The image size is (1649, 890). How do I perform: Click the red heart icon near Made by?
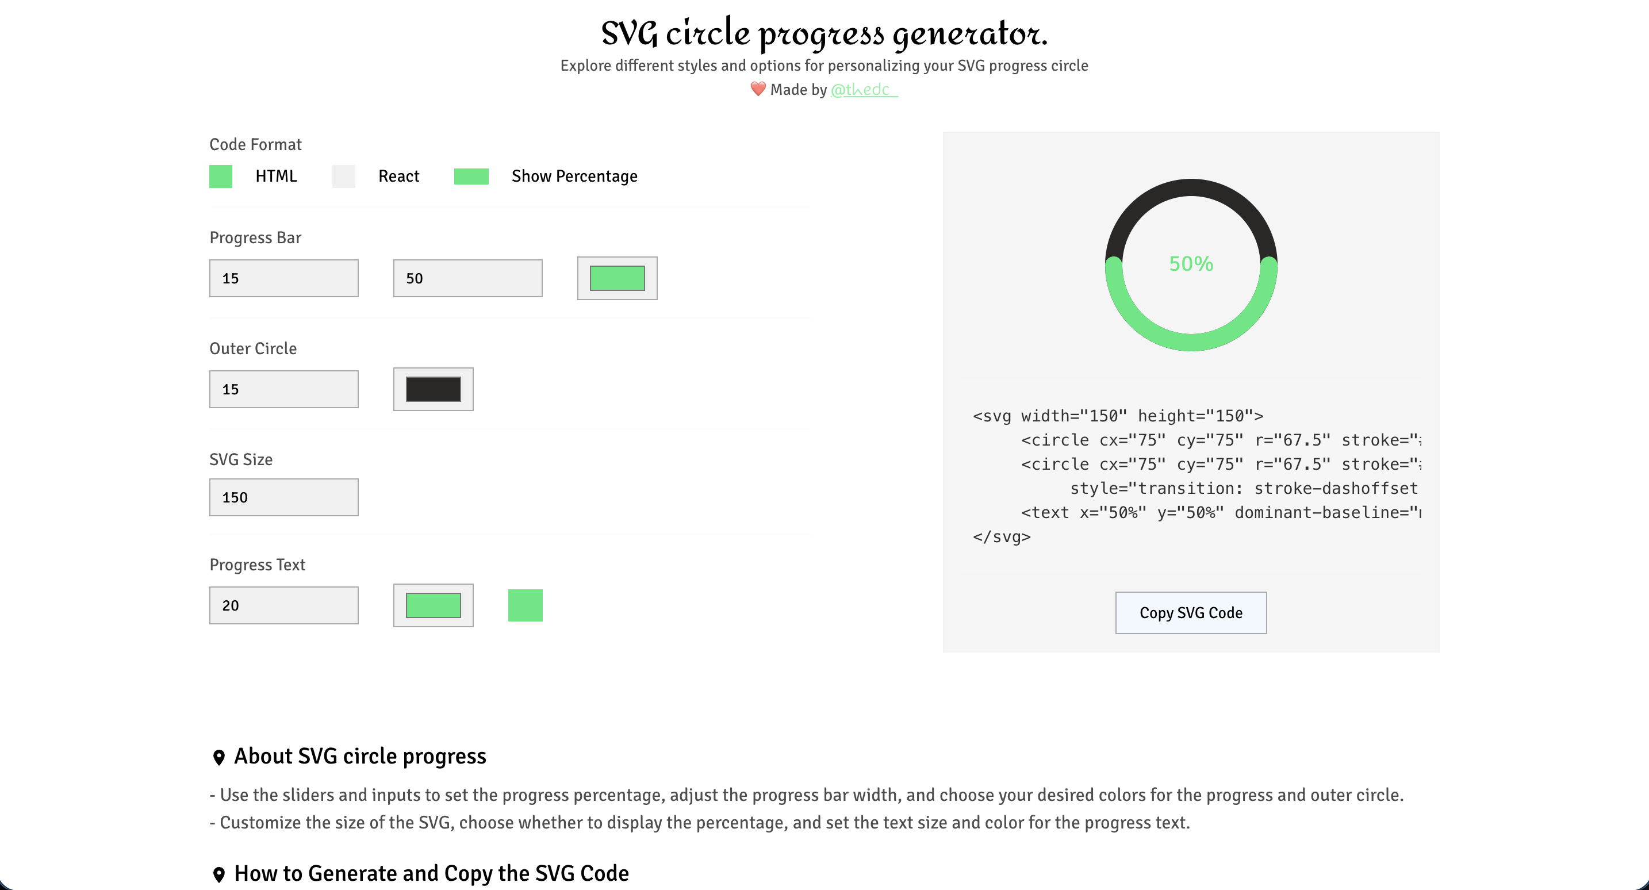coord(758,89)
